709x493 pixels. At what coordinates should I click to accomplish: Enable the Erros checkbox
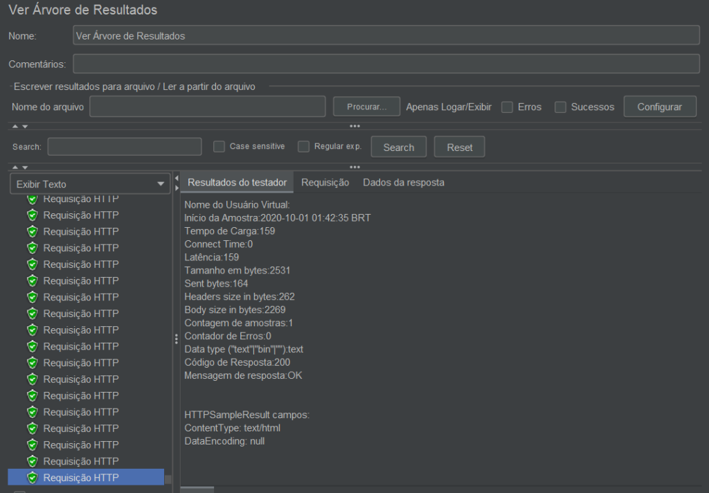point(508,107)
